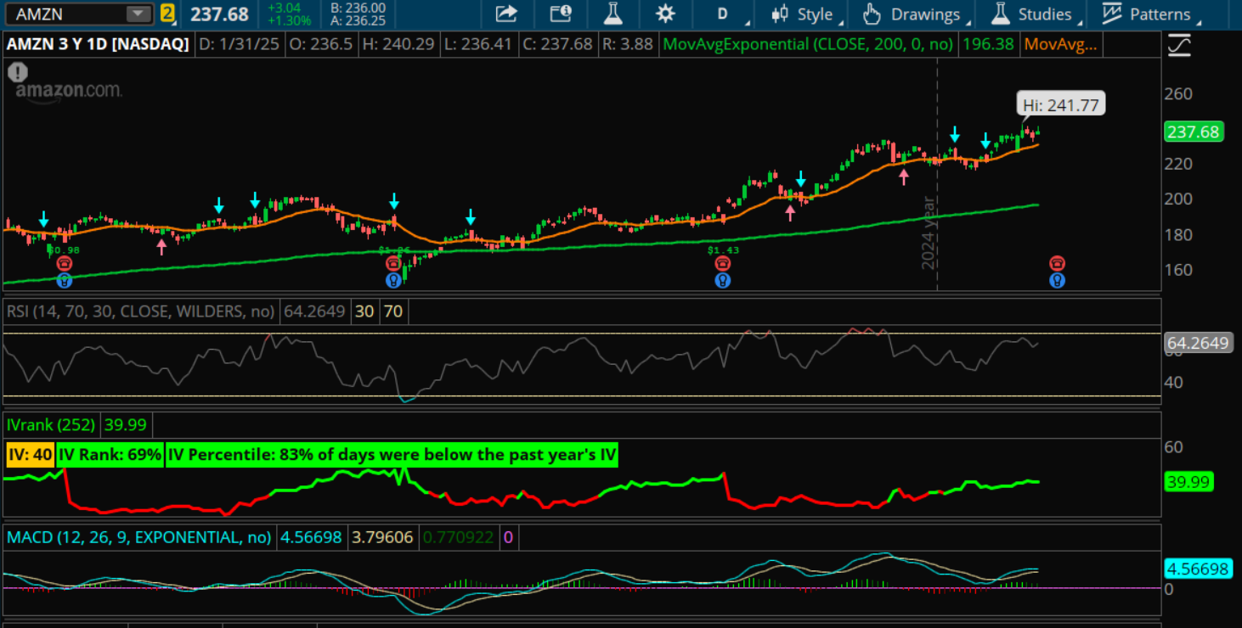This screenshot has height=628, width=1242.
Task: Click the leftmost red earnings phone icon
Action: pyautogui.click(x=65, y=264)
